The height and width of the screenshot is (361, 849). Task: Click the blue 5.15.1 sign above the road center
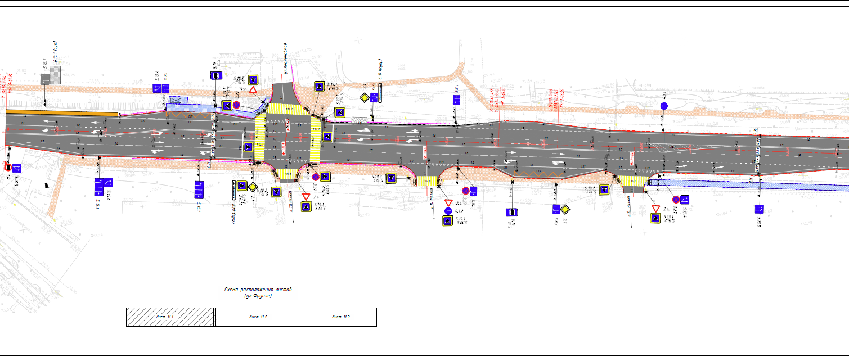pos(457,100)
